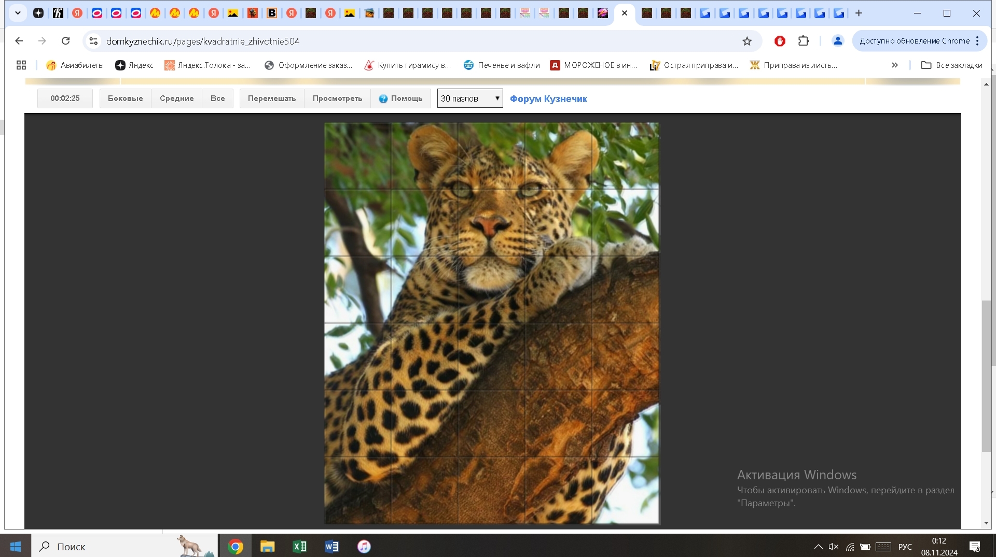This screenshot has height=557, width=996.
Task: Click the 00:02:25 puzzle timer
Action: pyautogui.click(x=65, y=98)
